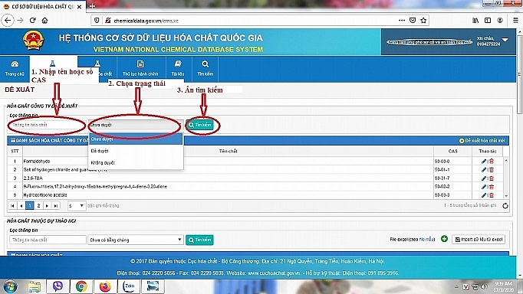Click the CAS column header
This screenshot has height=294, width=523.
(452, 151)
